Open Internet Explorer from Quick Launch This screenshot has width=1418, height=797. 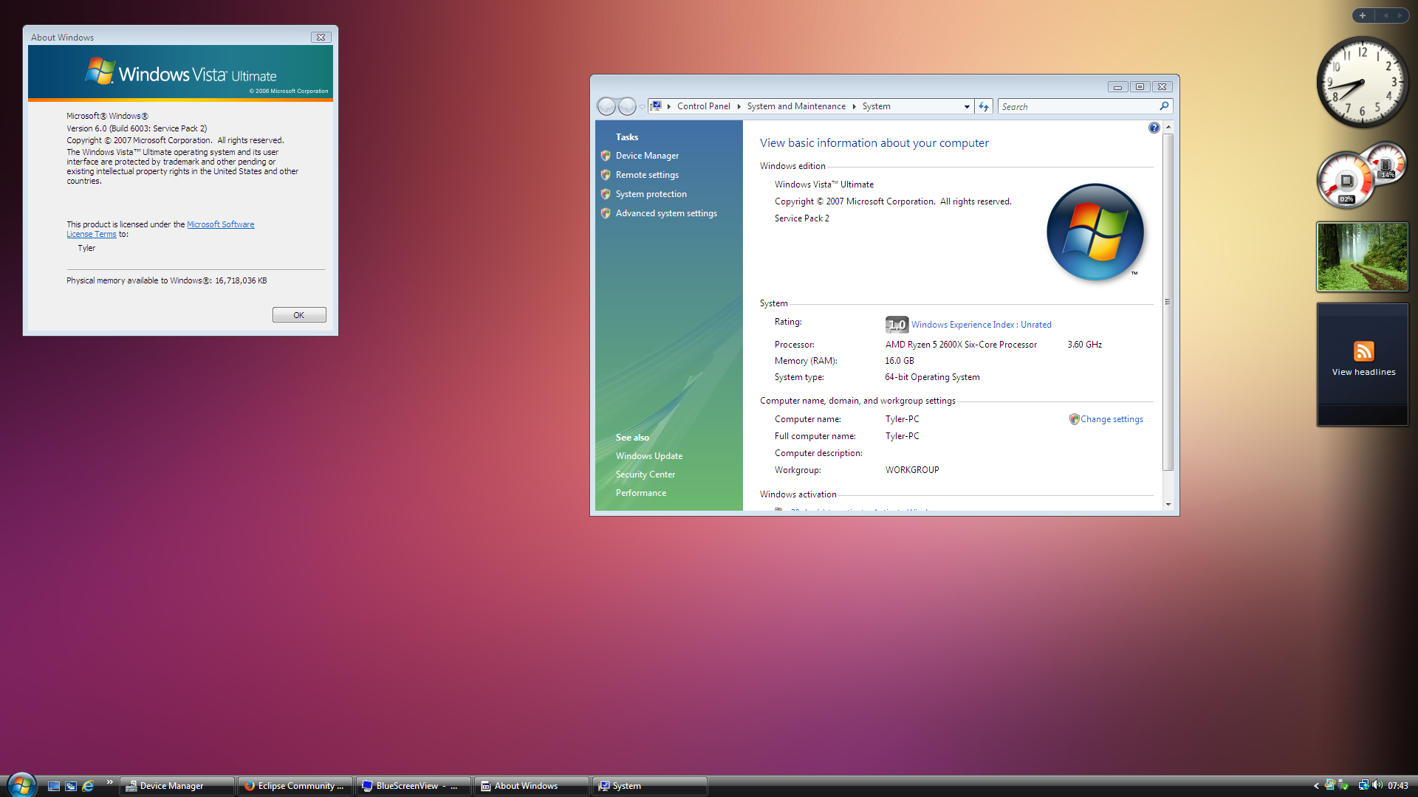[88, 786]
